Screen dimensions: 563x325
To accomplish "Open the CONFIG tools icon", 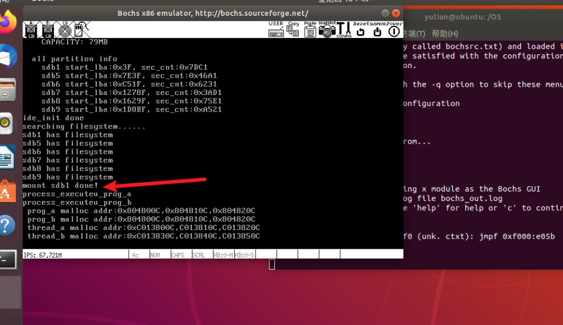I will (344, 30).
